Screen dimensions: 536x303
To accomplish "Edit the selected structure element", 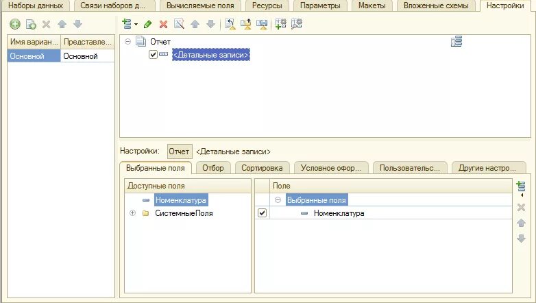I will click(x=147, y=24).
